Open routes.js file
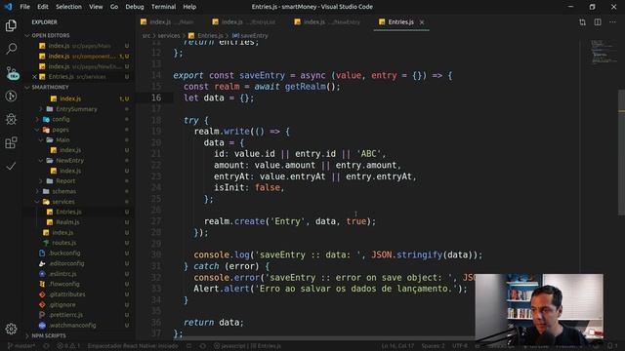The width and height of the screenshot is (625, 351). click(x=63, y=243)
